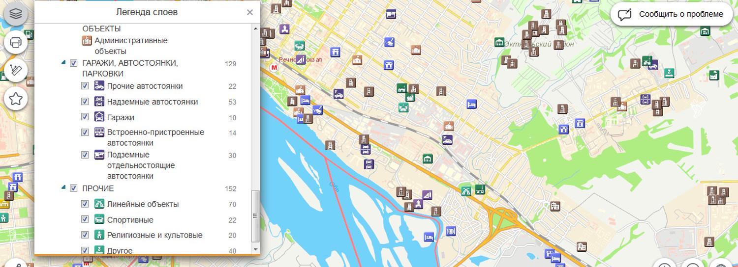Click green marker beside Октябрьский район label
The width and height of the screenshot is (738, 267).
point(499,42)
